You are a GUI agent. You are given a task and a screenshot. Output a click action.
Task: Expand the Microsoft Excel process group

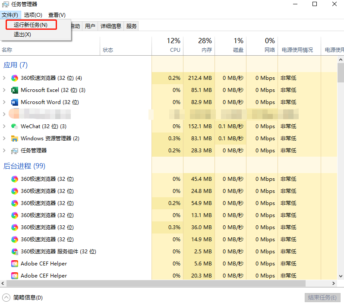(4, 90)
